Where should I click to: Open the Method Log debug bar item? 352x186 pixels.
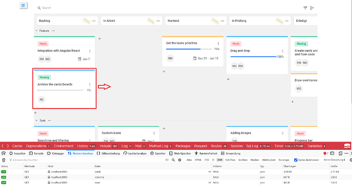[160, 146]
